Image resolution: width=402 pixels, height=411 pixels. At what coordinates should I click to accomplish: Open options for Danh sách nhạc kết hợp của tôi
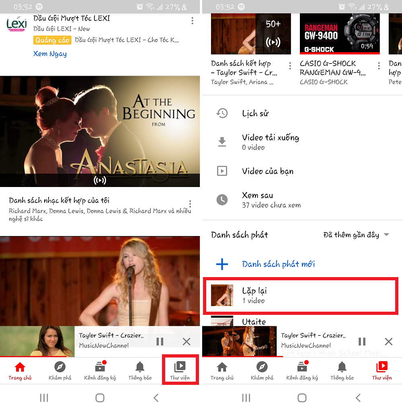190,203
